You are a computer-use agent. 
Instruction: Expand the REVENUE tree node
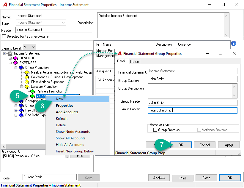(x=10, y=58)
